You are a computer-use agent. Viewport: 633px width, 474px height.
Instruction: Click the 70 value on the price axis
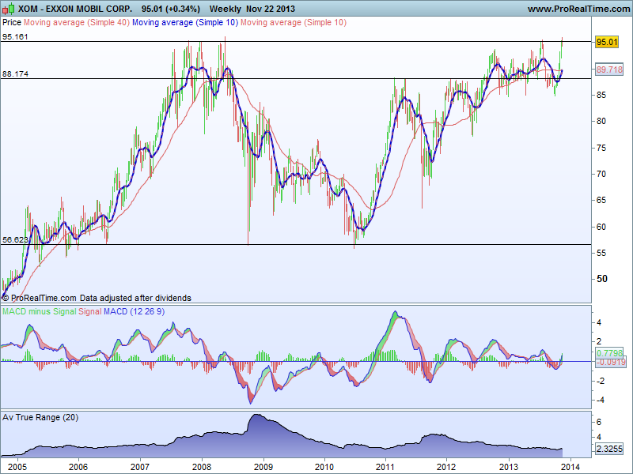[x=601, y=174]
